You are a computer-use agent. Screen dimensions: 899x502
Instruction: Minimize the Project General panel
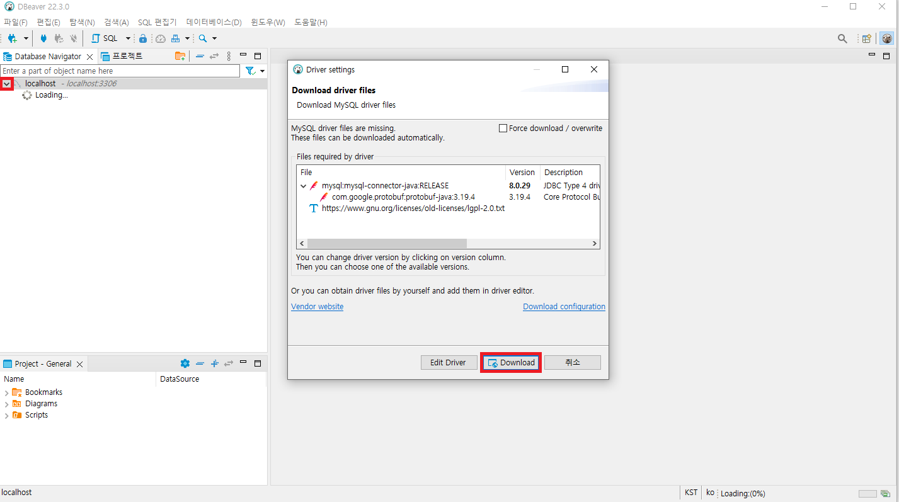tap(243, 362)
